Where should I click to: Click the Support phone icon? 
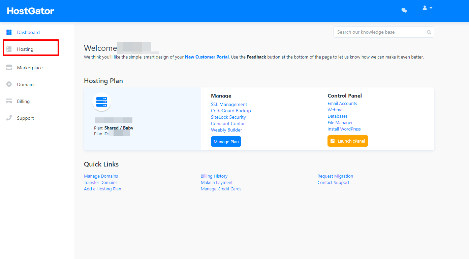point(9,118)
